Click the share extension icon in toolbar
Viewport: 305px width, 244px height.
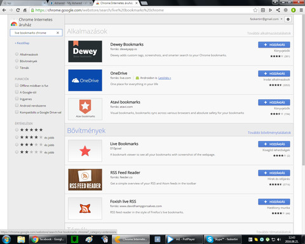(x=278, y=10)
